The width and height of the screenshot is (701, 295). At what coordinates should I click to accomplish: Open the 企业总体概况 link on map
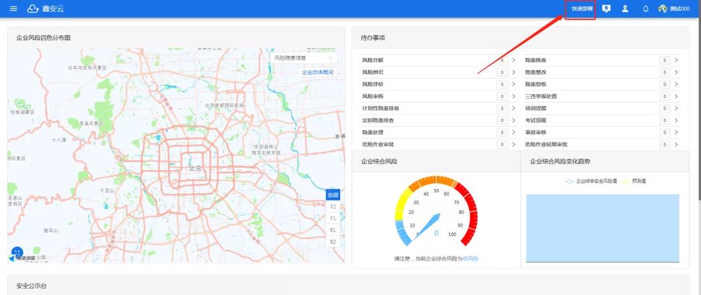click(317, 72)
